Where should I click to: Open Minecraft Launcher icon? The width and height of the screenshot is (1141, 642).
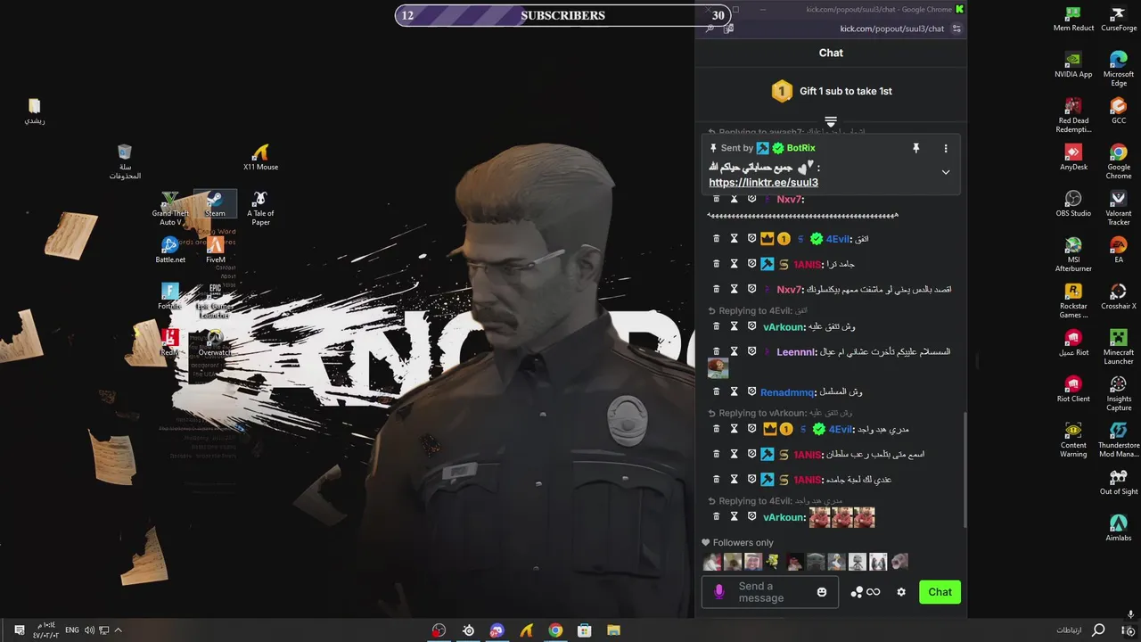pyautogui.click(x=1119, y=347)
